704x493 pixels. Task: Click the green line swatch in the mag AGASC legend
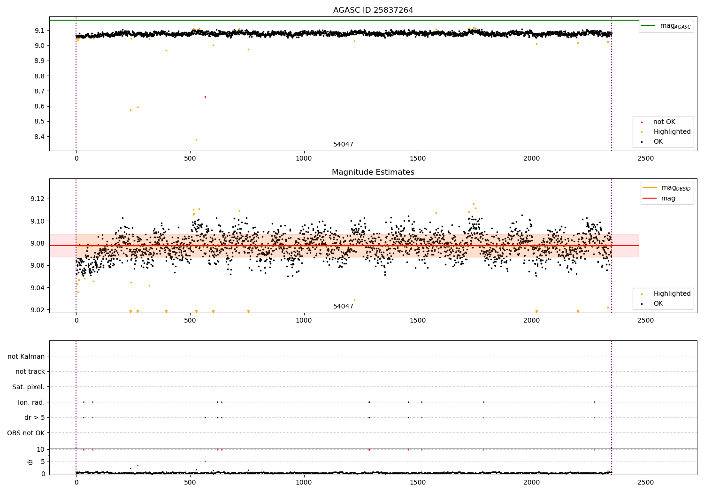[x=648, y=26]
